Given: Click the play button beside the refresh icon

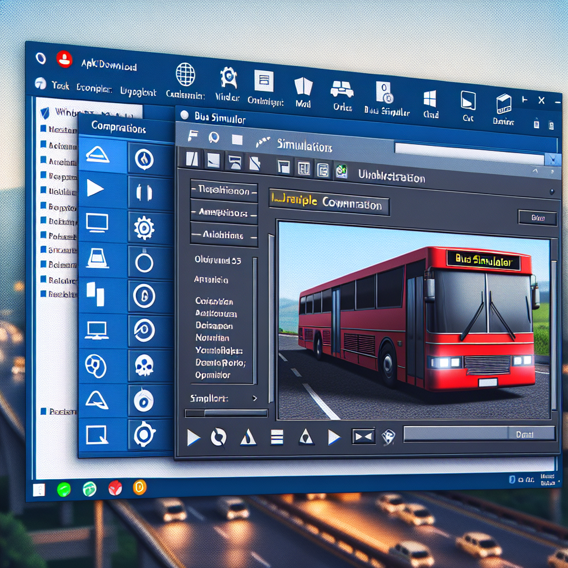Looking at the screenshot, I should (x=194, y=437).
